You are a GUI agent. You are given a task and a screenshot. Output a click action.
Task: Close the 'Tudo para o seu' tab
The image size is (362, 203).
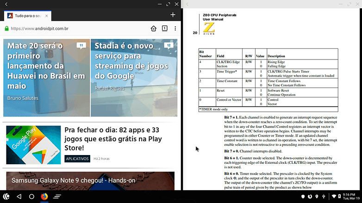coord(47,16)
